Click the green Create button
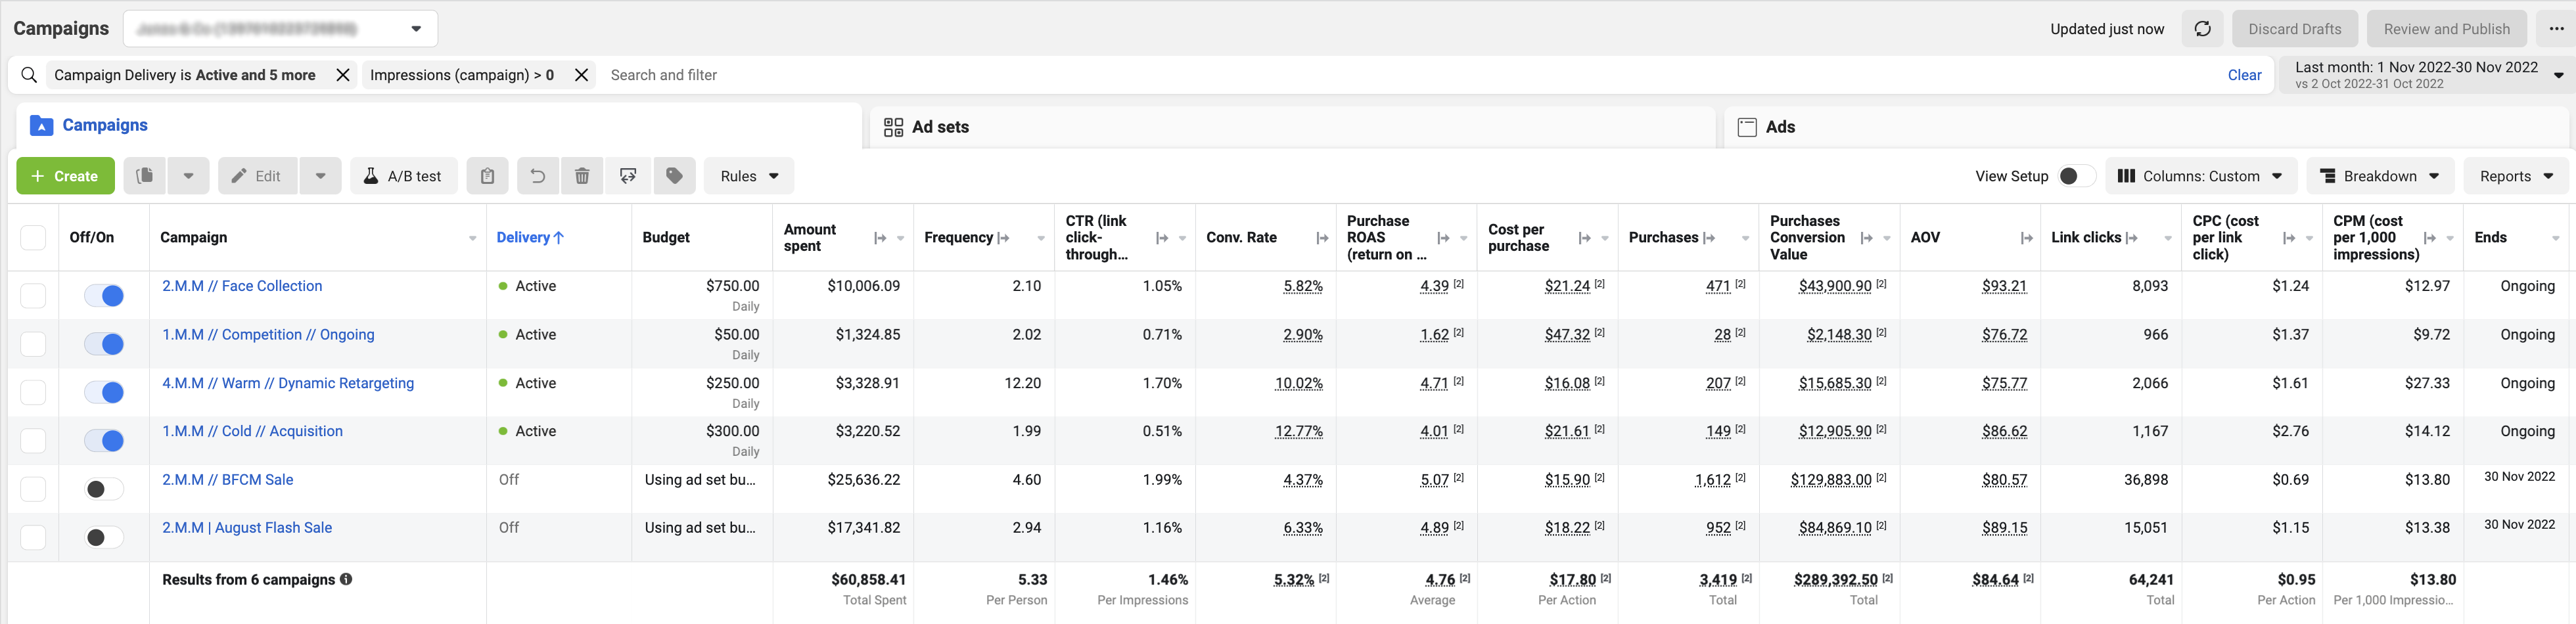Screen dimensions: 2576x624 coord(65,176)
